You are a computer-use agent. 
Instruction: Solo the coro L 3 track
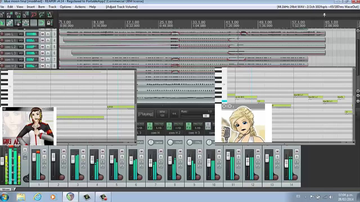click(x=48, y=53)
